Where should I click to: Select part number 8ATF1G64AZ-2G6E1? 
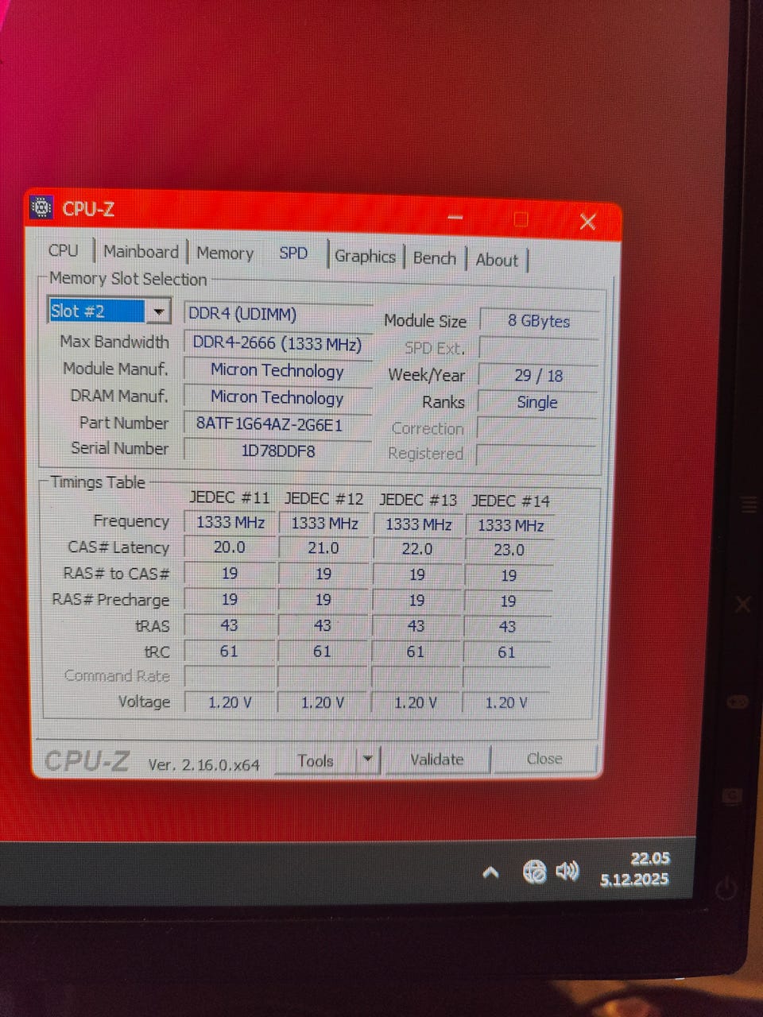click(278, 424)
